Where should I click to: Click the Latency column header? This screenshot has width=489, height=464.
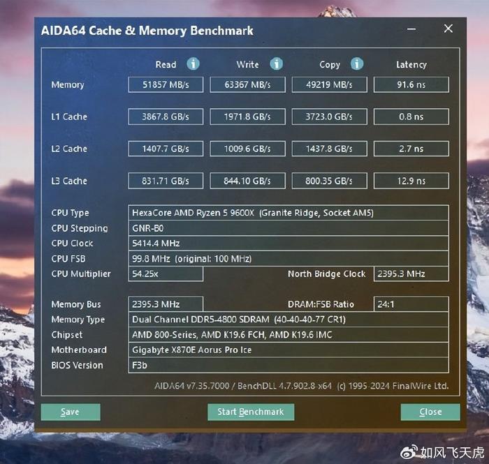tap(411, 65)
